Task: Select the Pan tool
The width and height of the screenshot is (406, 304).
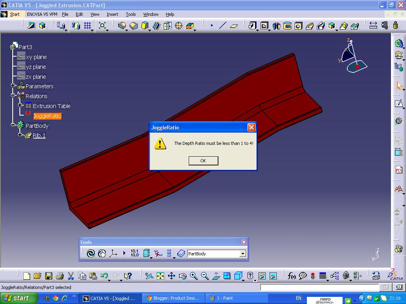Action: (171, 275)
